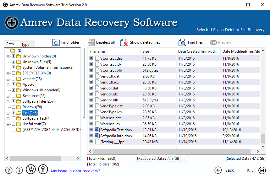Uncheck the VendCtl.dat file checkbox

(x=91, y=76)
